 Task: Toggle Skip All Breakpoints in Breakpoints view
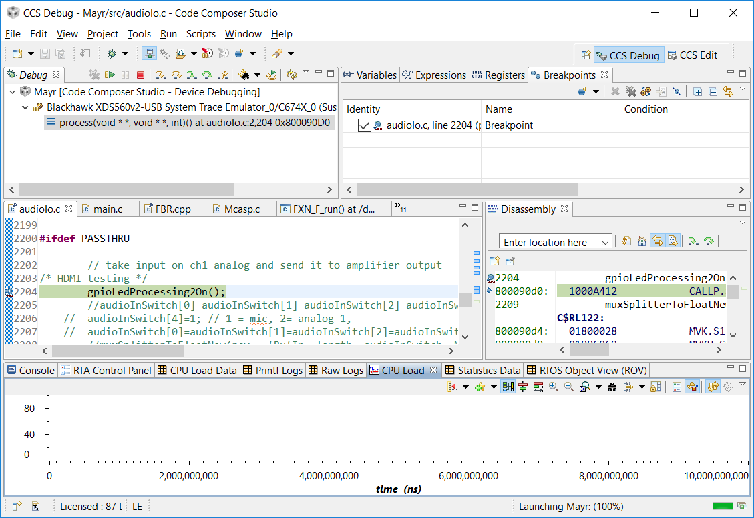coord(677,92)
